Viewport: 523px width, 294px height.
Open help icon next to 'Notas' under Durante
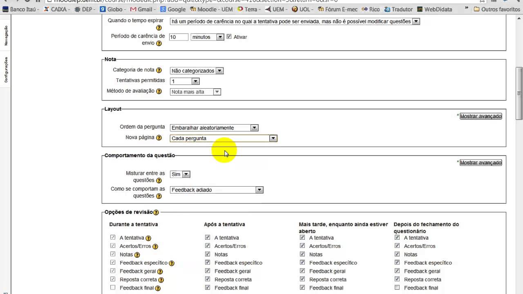[137, 255]
